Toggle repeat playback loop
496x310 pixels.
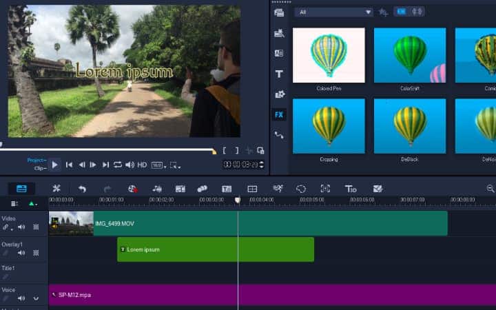118,165
